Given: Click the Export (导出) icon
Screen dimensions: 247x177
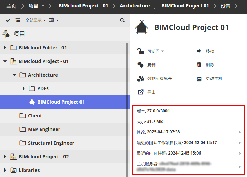Looking at the screenshot, I should click(141, 92).
